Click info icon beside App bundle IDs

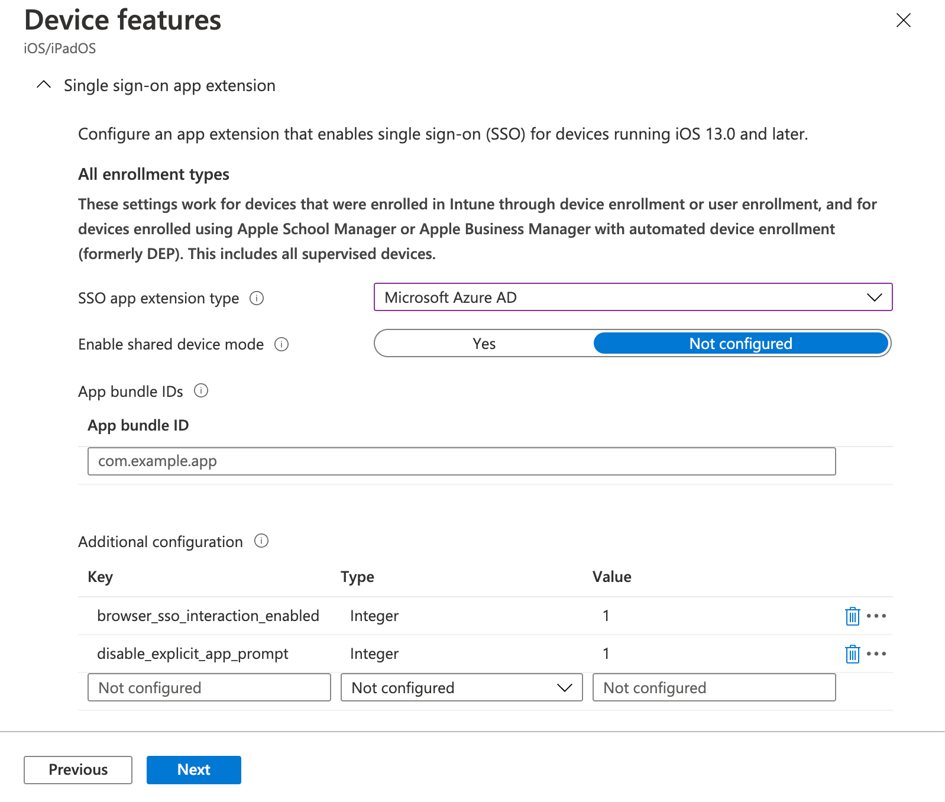tap(201, 391)
